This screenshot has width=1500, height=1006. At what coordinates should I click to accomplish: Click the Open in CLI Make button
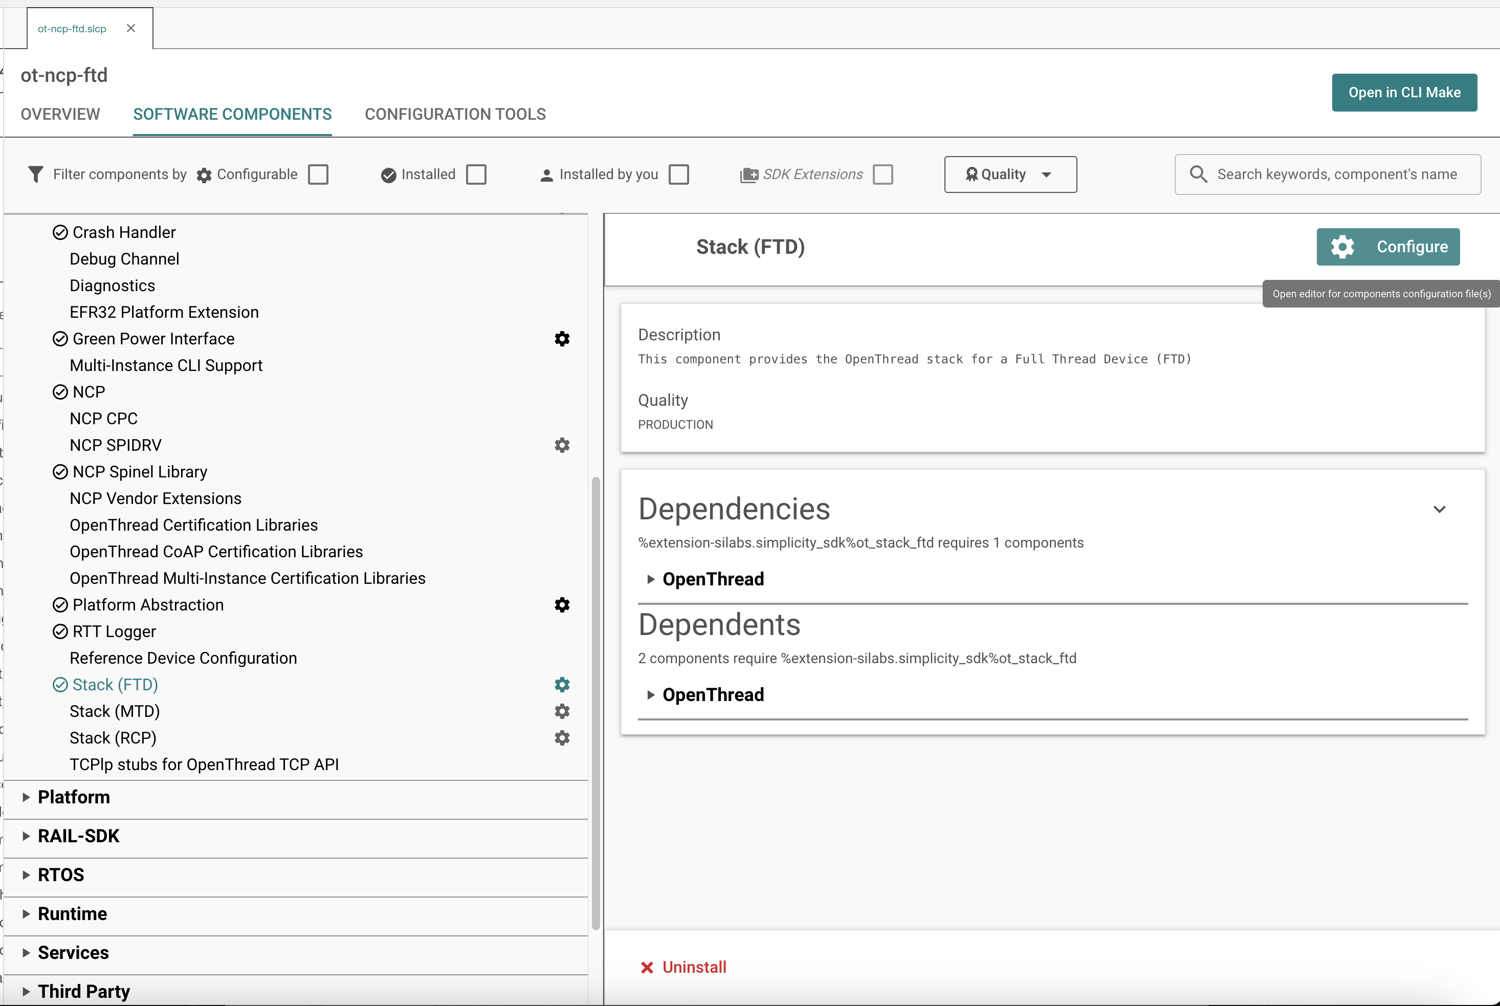[1404, 92]
